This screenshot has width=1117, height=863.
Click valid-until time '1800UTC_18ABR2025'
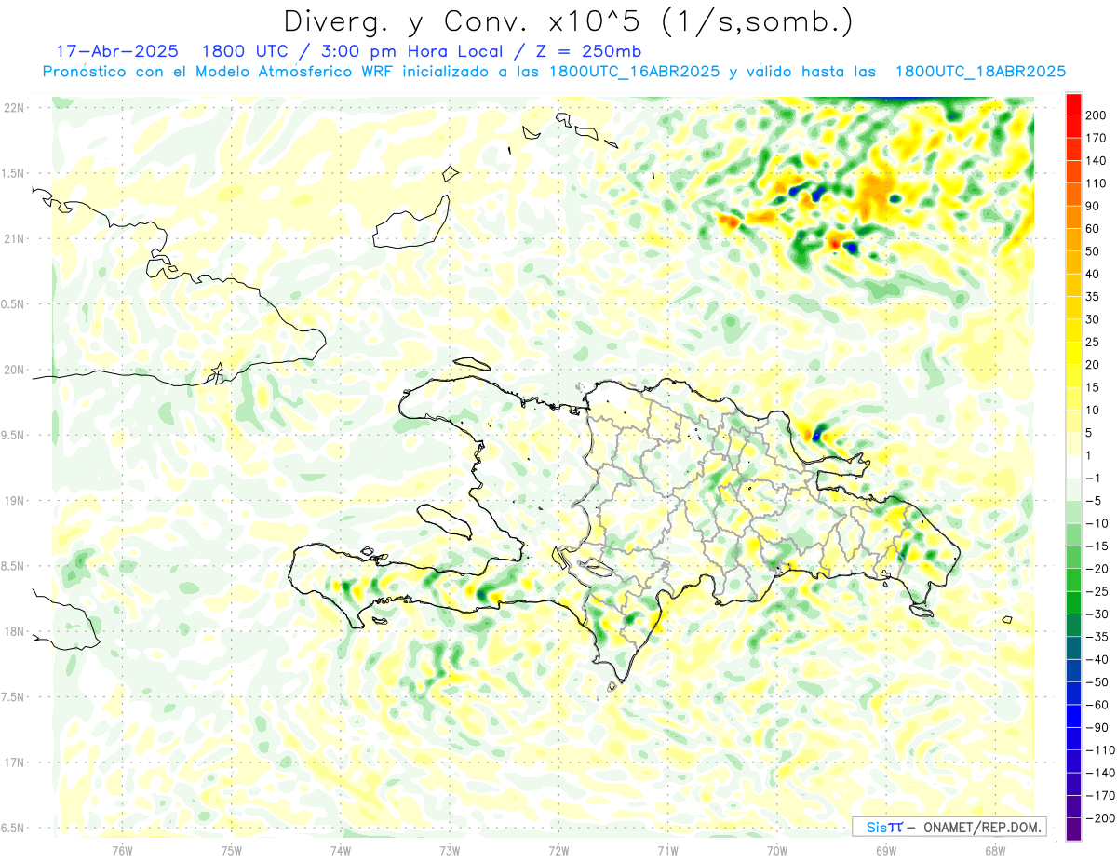click(x=980, y=72)
